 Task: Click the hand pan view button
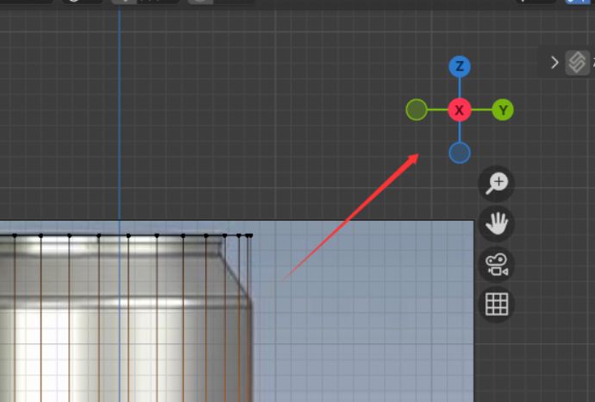tap(497, 223)
